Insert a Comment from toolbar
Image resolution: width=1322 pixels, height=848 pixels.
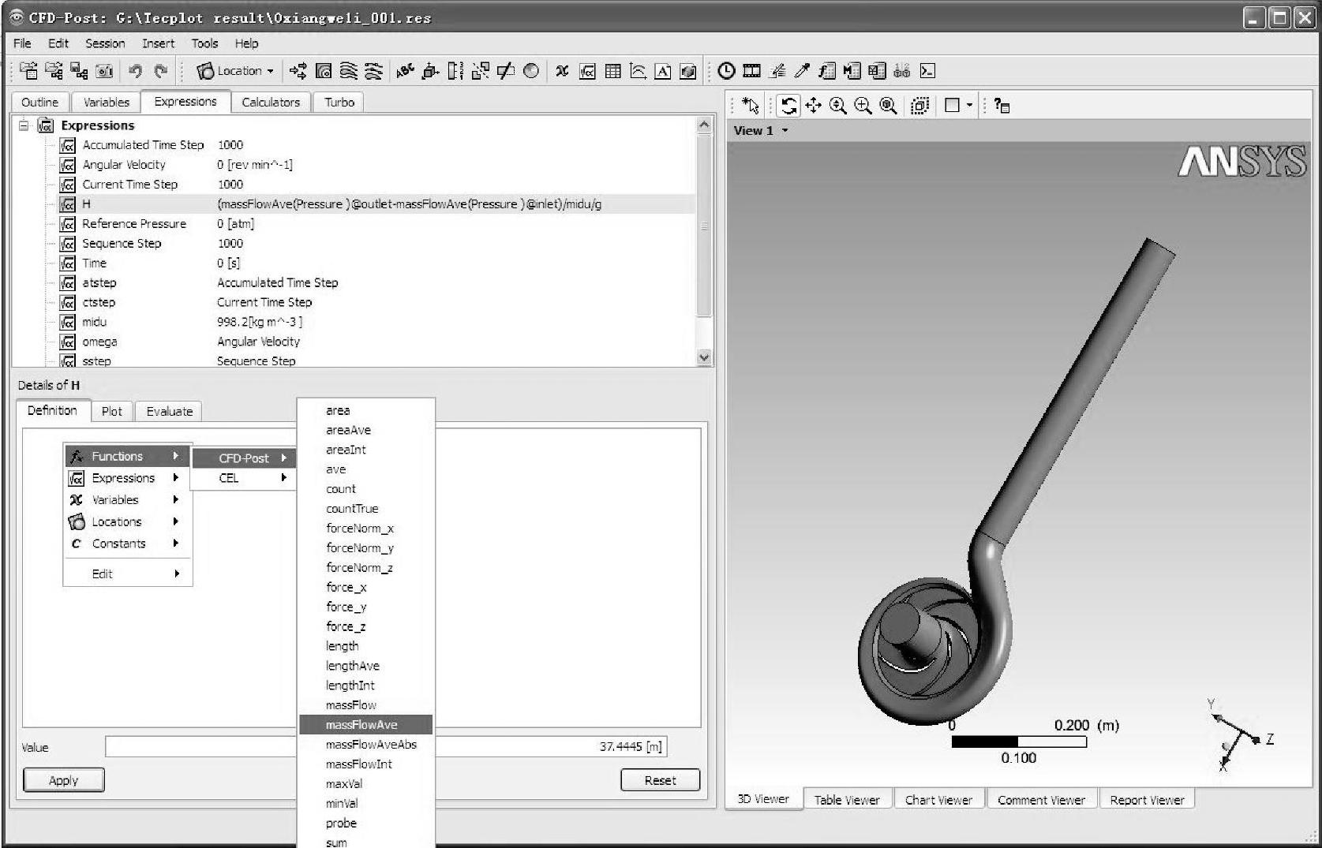663,71
